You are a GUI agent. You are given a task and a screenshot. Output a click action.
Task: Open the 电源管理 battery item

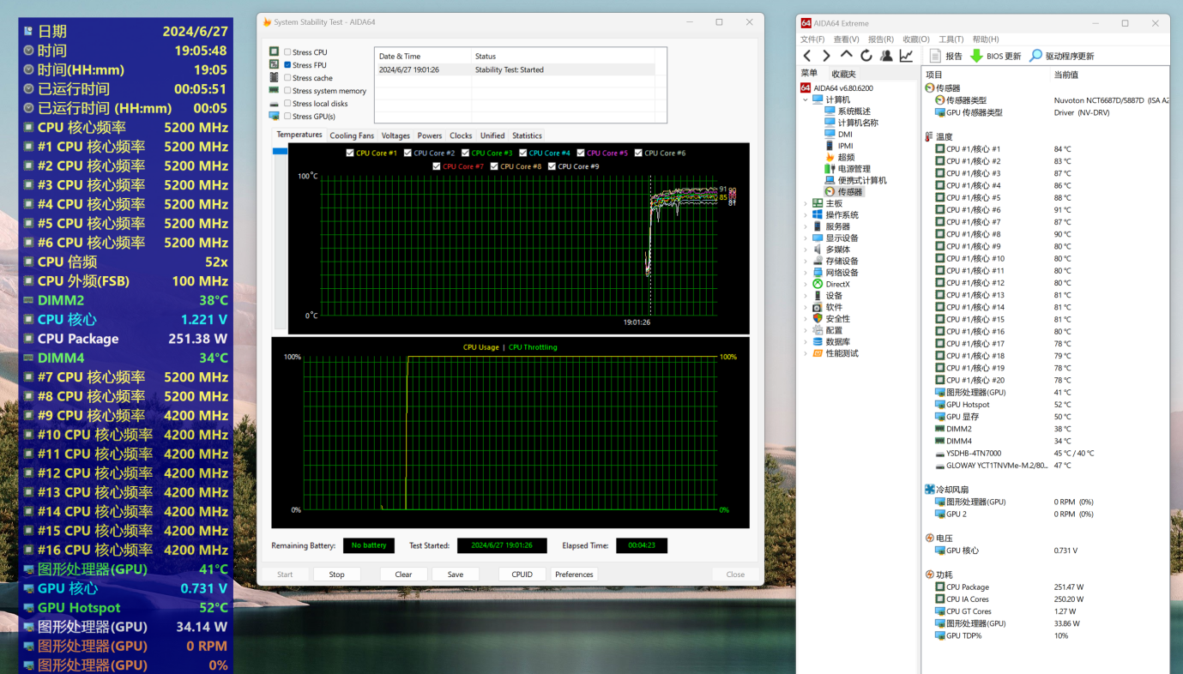point(847,169)
